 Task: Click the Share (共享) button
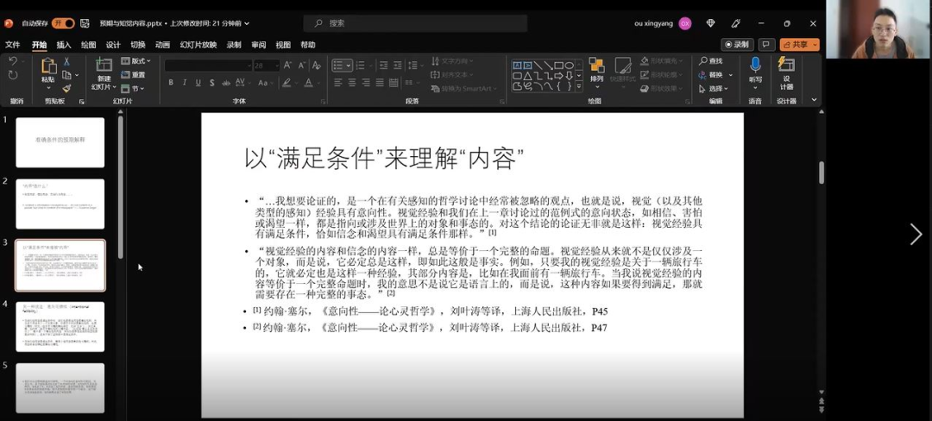tap(799, 45)
